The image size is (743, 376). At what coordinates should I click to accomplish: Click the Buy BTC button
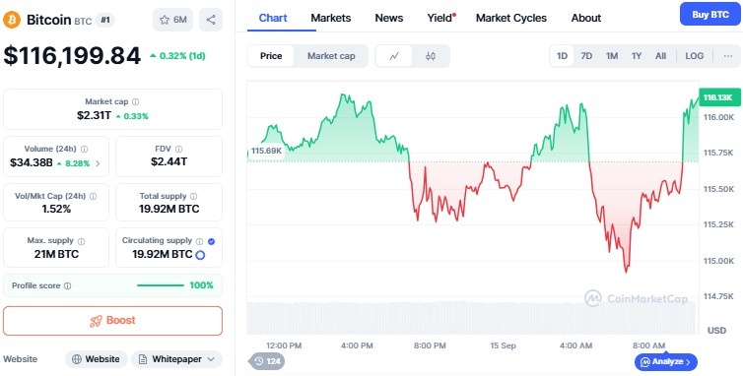point(709,14)
